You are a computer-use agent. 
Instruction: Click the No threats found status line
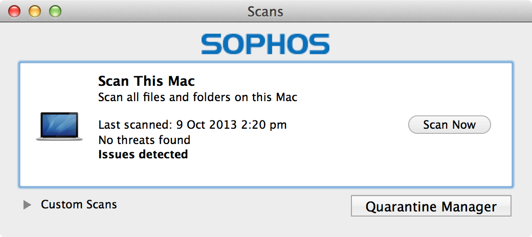click(144, 140)
